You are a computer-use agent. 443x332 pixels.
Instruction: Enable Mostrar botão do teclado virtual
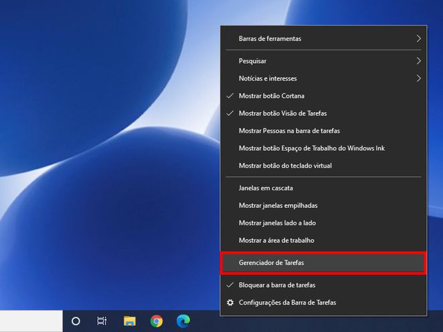(324, 166)
